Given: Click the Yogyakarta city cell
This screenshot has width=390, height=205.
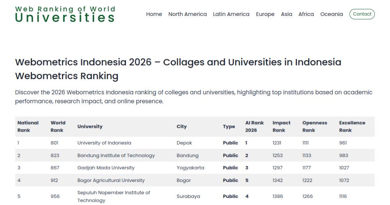Looking at the screenshot, I should coord(190,168).
